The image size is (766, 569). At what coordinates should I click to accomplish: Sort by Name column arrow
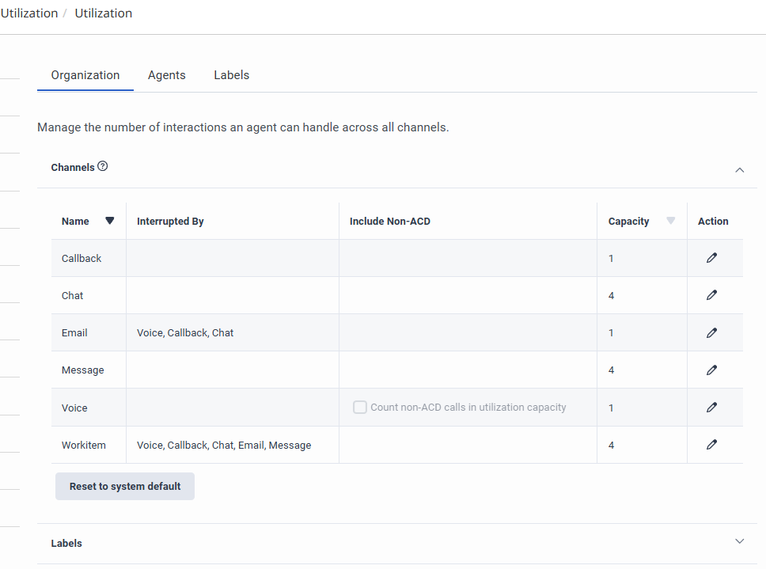110,221
